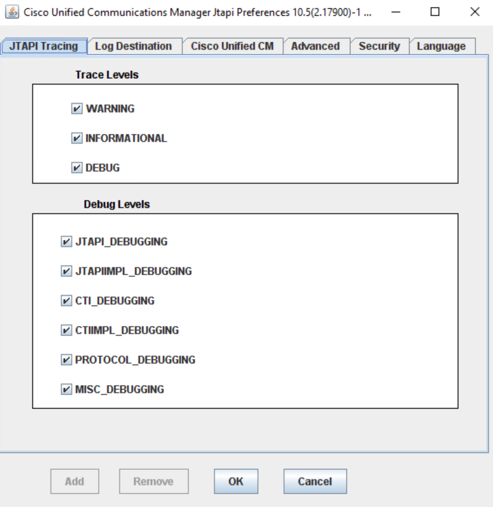Uncheck the JTAPIIMPL_DEBUGGING option
The height and width of the screenshot is (507, 493).
pyautogui.click(x=66, y=271)
